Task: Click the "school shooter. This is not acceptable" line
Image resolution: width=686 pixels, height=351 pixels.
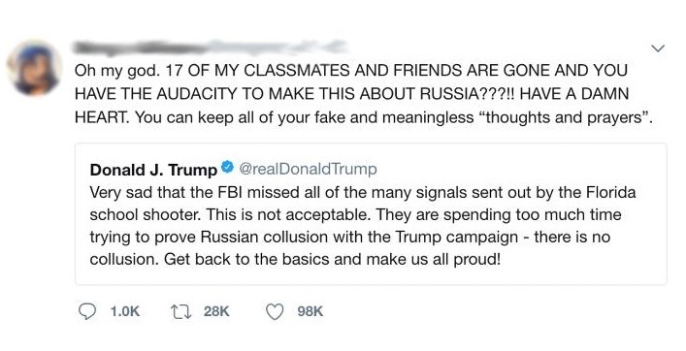Action: (355, 214)
